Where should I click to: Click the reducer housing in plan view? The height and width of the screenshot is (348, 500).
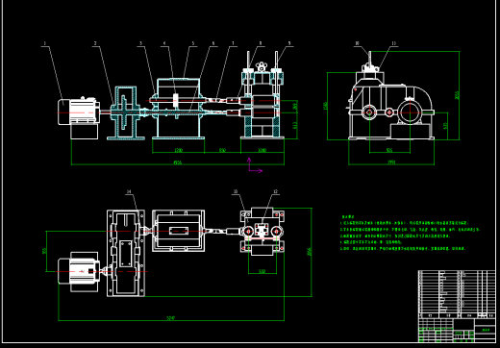click(x=126, y=253)
